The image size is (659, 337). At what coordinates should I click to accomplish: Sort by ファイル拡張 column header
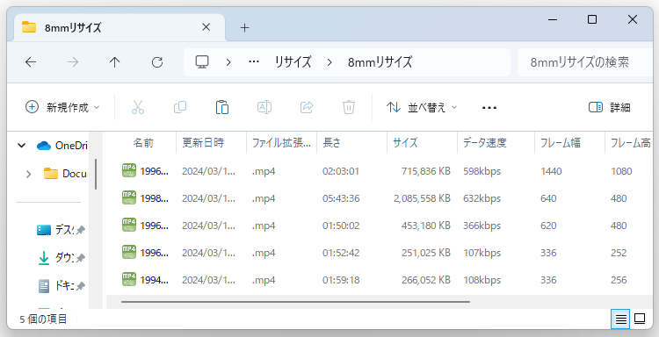pos(281,143)
